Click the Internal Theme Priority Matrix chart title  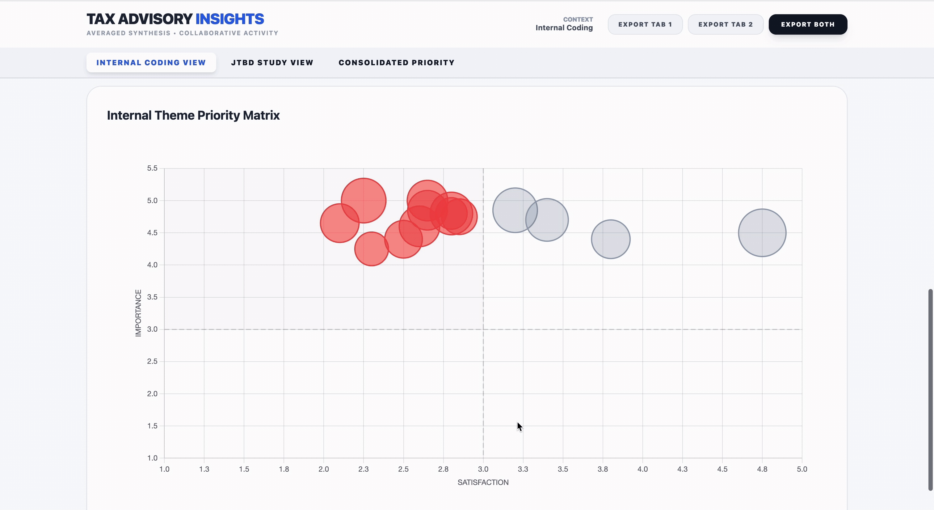[x=193, y=115]
